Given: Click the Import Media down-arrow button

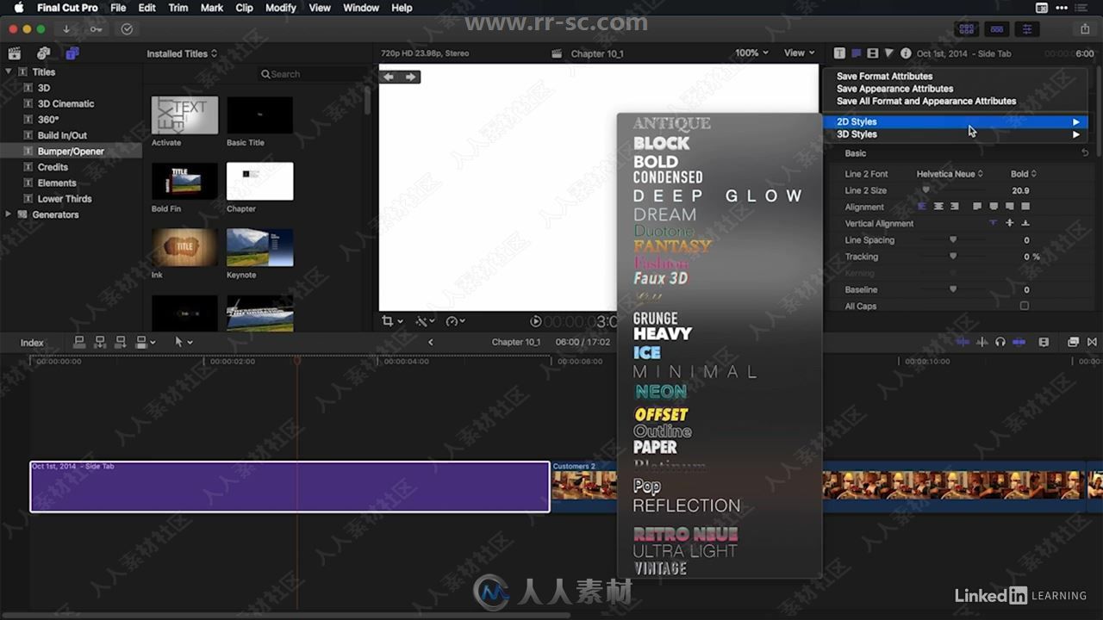Looking at the screenshot, I should click(x=66, y=29).
